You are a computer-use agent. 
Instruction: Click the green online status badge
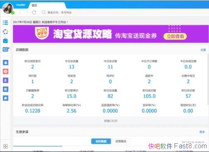[x=13, y=13]
